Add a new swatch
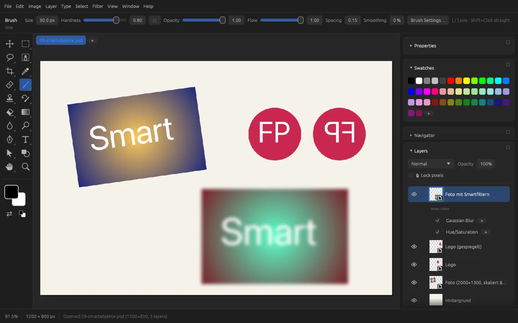 tap(429, 113)
